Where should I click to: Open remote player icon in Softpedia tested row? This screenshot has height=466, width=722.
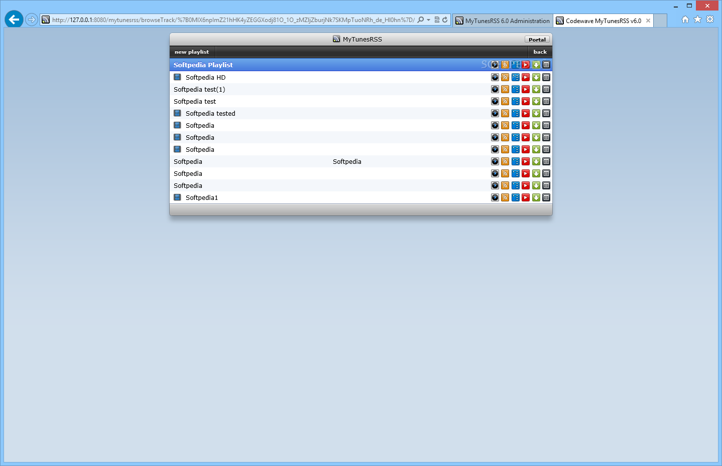pos(495,113)
